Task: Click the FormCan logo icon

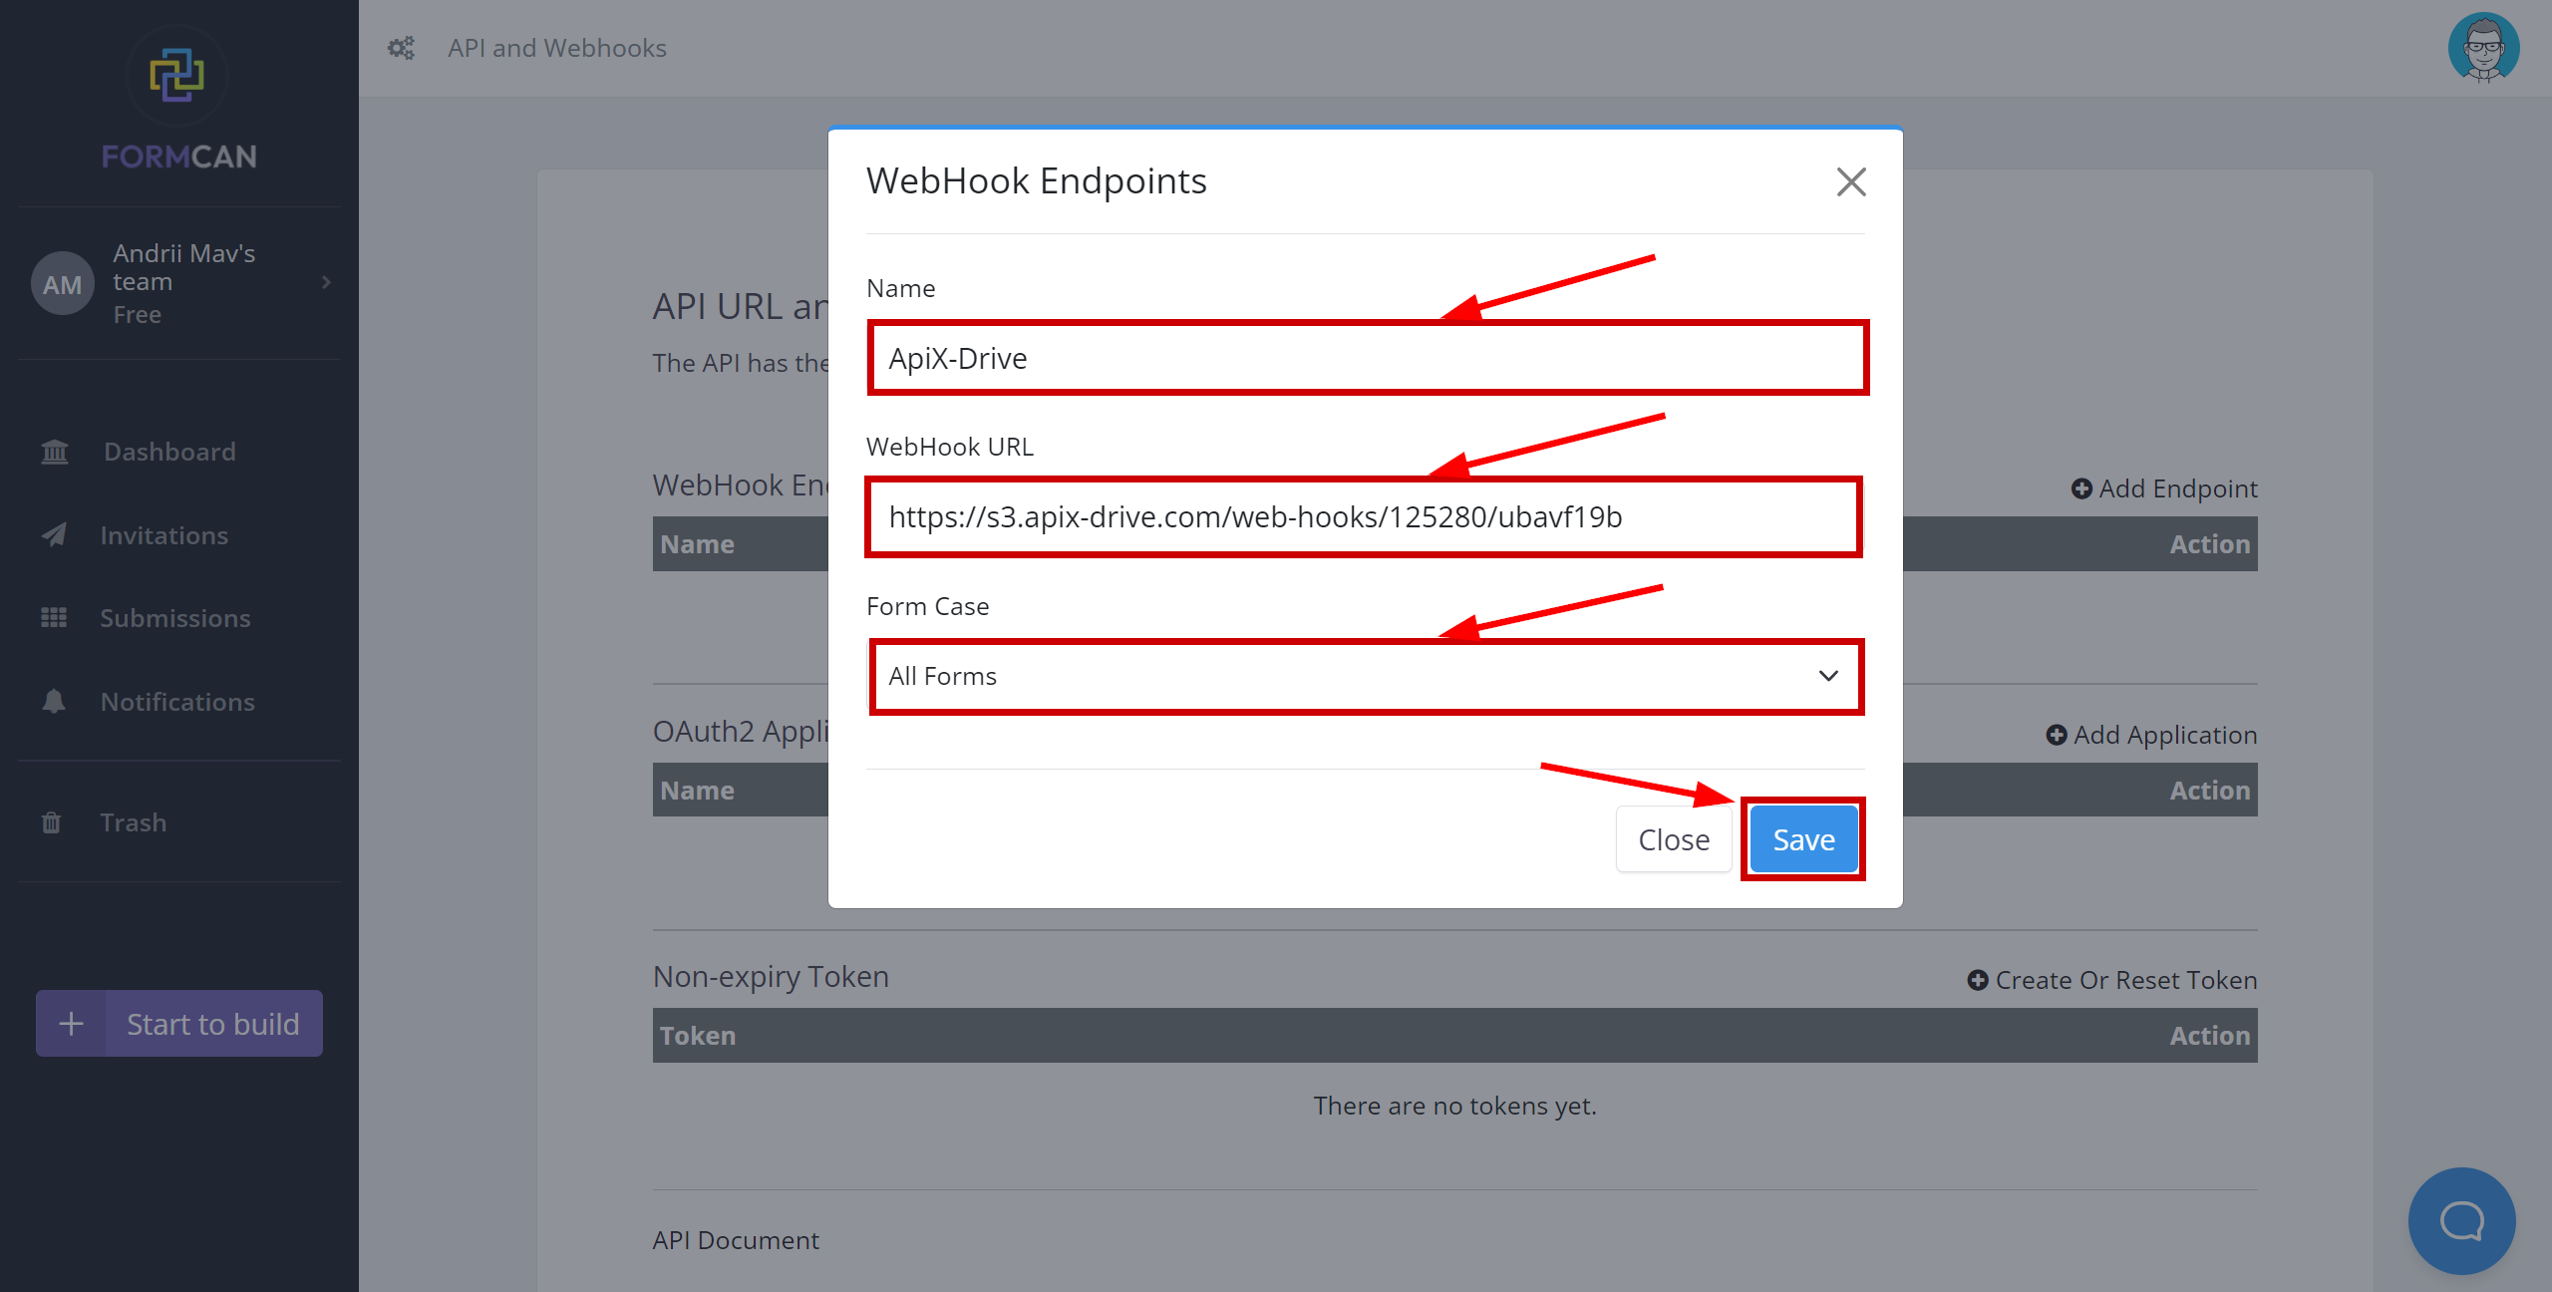Action: pyautogui.click(x=177, y=76)
